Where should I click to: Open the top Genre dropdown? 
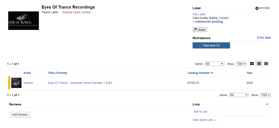click(214, 64)
